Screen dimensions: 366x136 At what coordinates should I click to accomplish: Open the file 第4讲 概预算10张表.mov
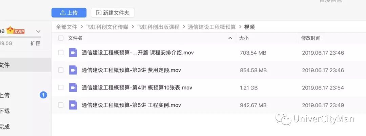[x=137, y=88]
